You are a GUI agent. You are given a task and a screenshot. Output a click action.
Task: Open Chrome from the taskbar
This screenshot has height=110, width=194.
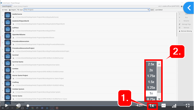pos(32,108)
